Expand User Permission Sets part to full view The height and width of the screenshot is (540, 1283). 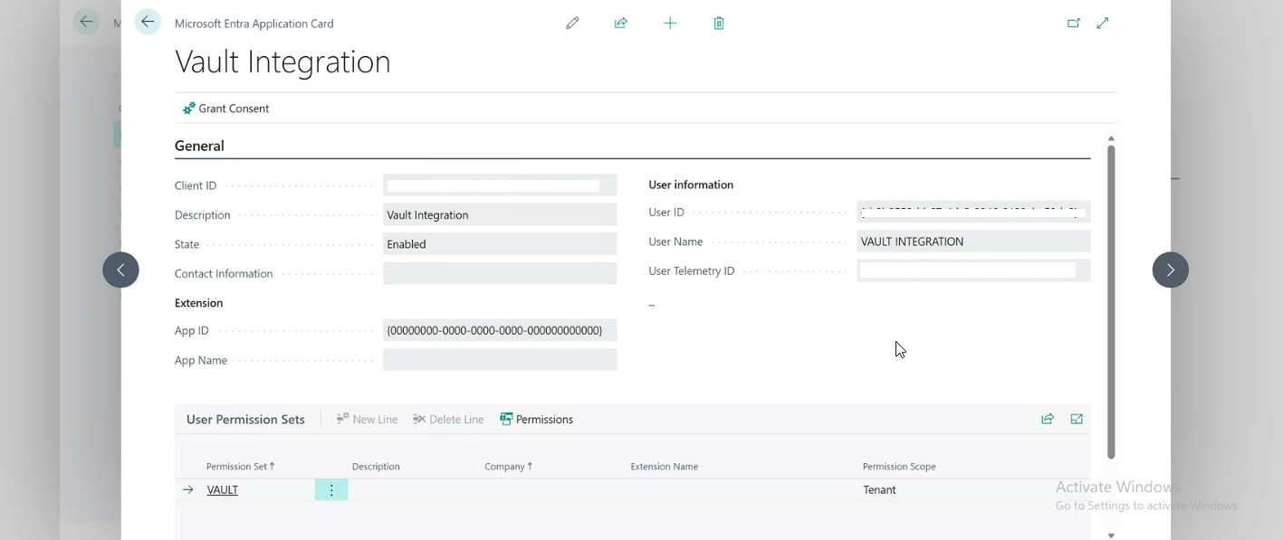coord(1077,419)
